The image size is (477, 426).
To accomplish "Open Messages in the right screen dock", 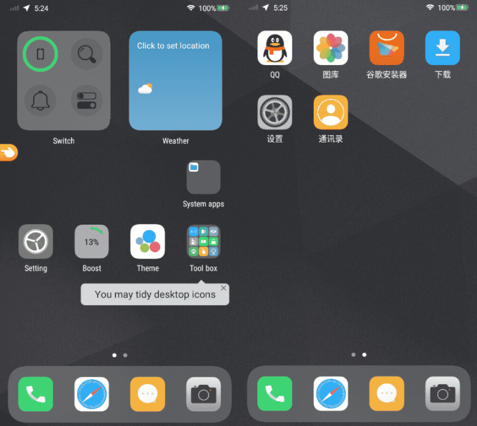I will click(x=387, y=393).
